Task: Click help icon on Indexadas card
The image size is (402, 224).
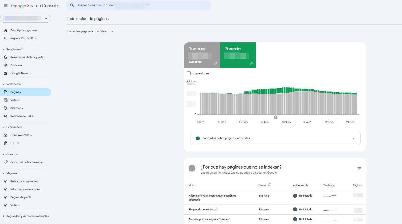Action: (x=252, y=64)
